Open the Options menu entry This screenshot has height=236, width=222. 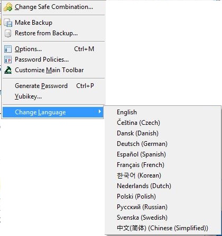click(53, 49)
